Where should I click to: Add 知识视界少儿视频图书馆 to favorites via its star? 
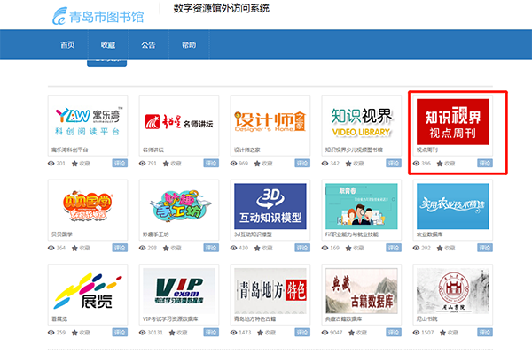348,164
